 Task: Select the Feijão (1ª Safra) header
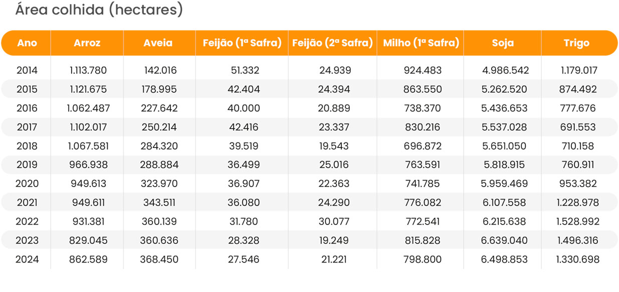(x=242, y=43)
